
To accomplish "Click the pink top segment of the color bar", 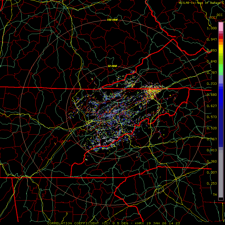I will point(221,27).
